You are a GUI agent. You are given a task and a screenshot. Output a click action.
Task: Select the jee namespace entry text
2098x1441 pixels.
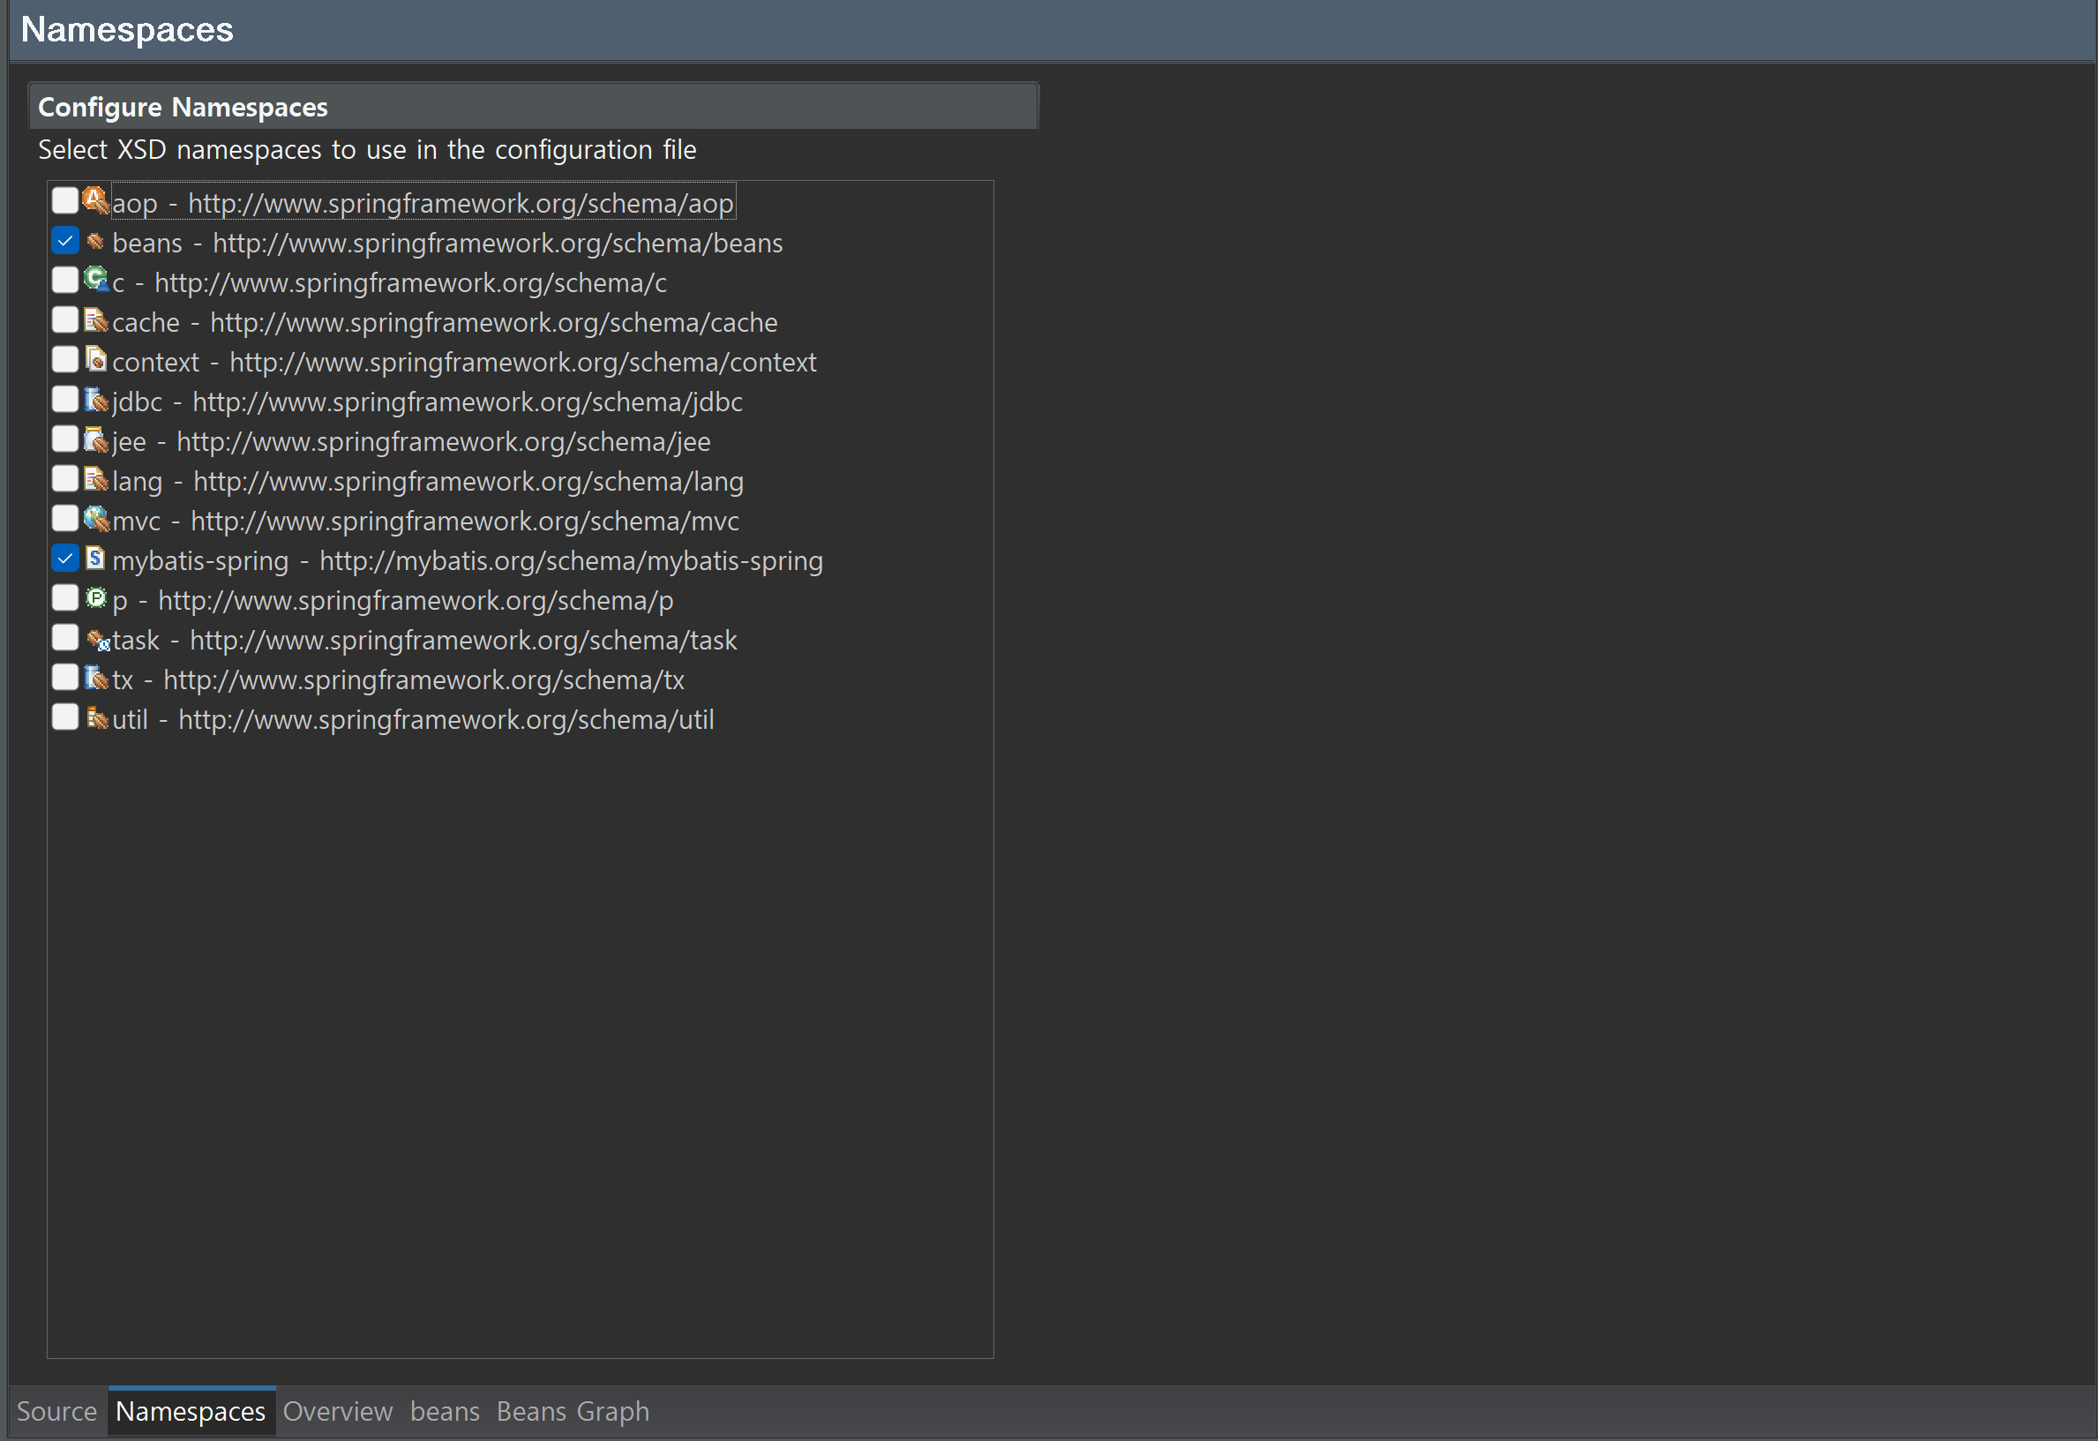point(411,441)
